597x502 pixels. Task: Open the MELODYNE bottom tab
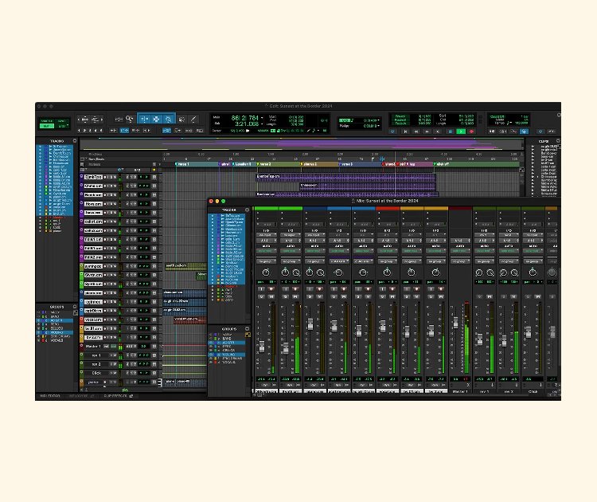pos(80,396)
